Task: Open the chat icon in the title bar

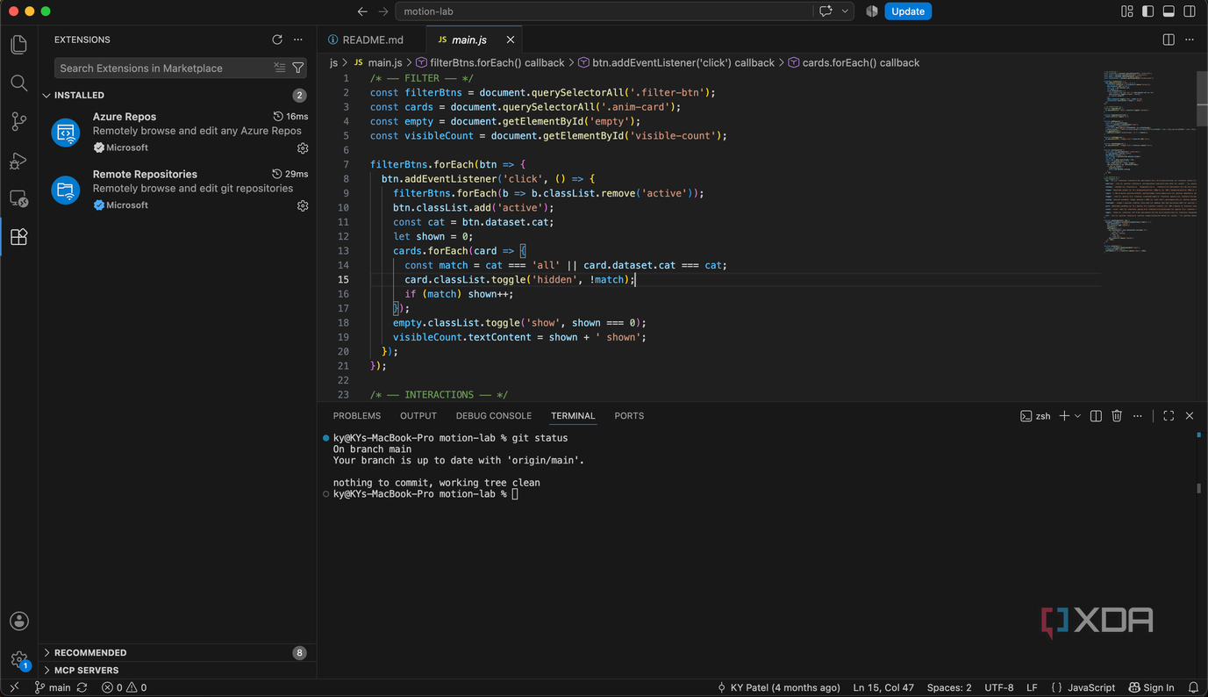Action: click(826, 11)
